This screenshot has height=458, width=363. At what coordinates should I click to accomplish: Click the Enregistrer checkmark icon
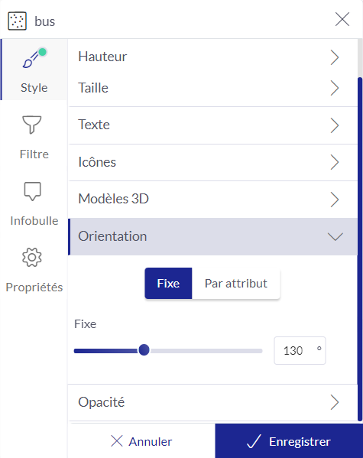[x=254, y=441]
